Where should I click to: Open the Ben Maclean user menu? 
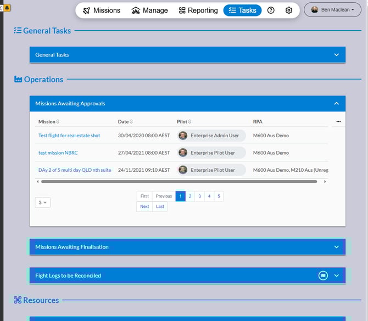click(332, 10)
